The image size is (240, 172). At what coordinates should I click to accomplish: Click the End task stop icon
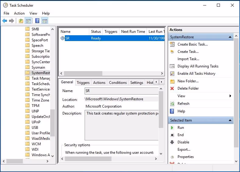point(172,135)
